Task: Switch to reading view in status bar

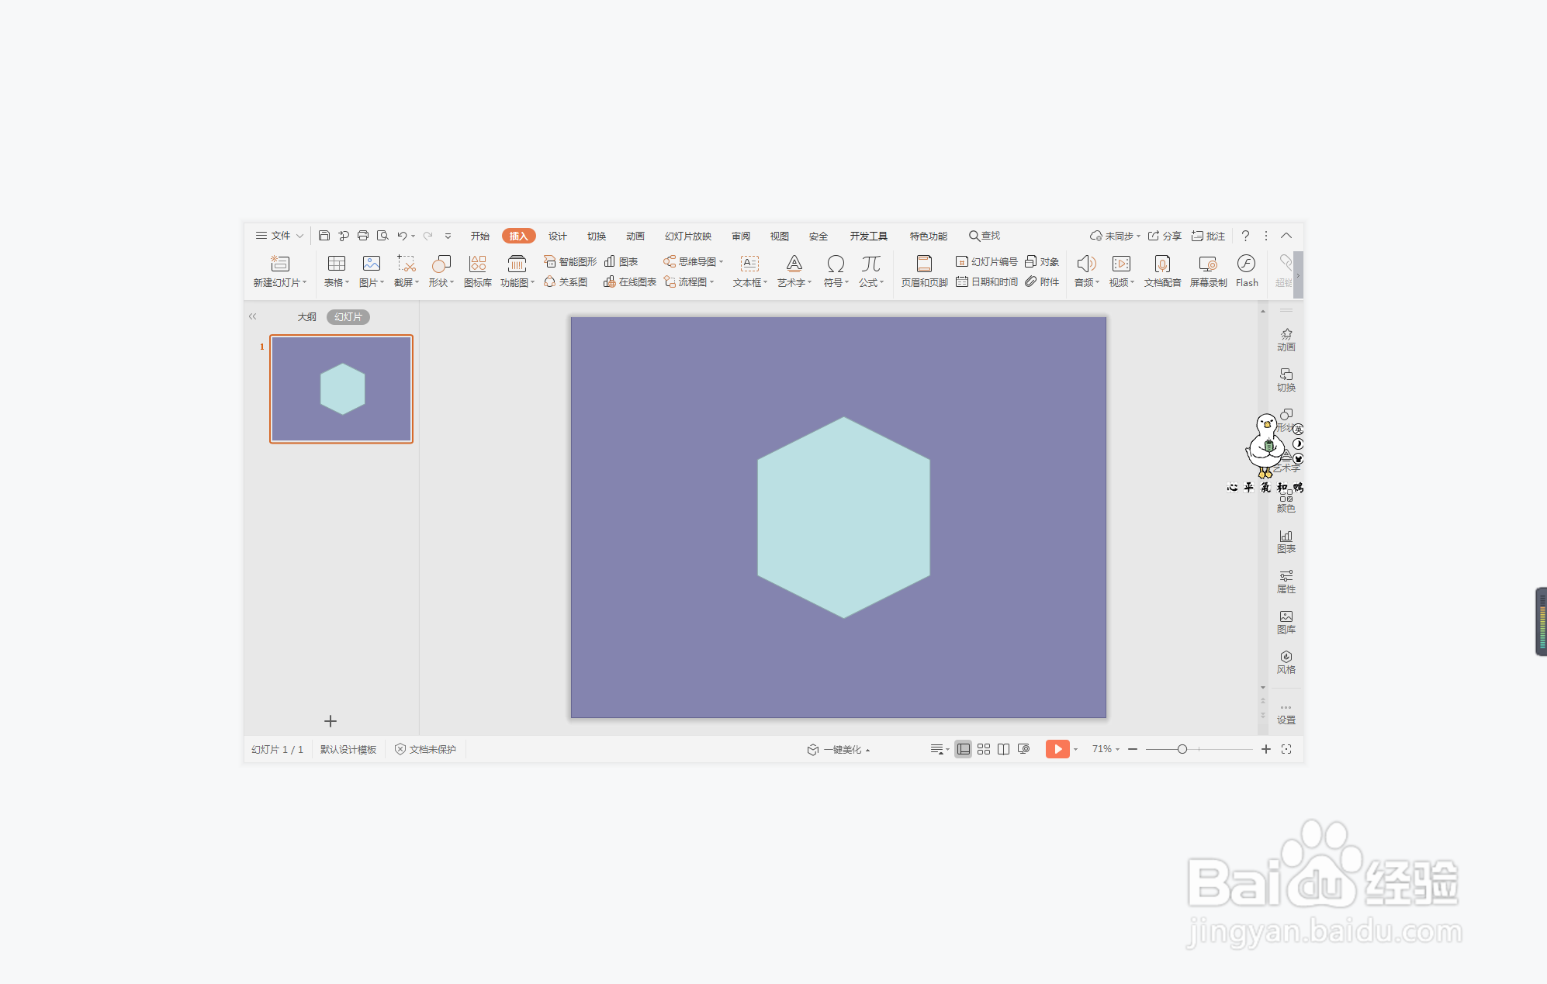Action: click(x=1003, y=749)
